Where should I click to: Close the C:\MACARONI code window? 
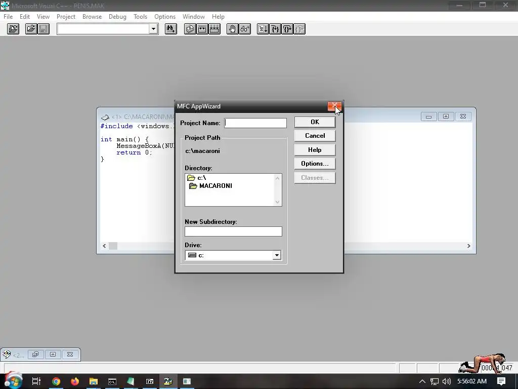pyautogui.click(x=463, y=116)
